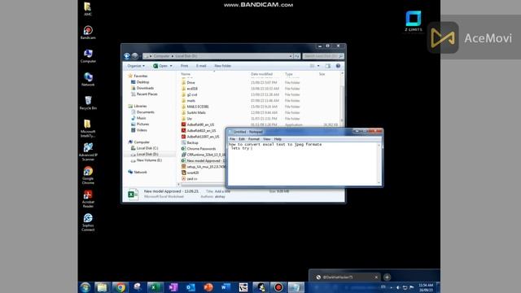The height and width of the screenshot is (293, 521).
Task: Open the Network desktop icon
Action: [88, 80]
